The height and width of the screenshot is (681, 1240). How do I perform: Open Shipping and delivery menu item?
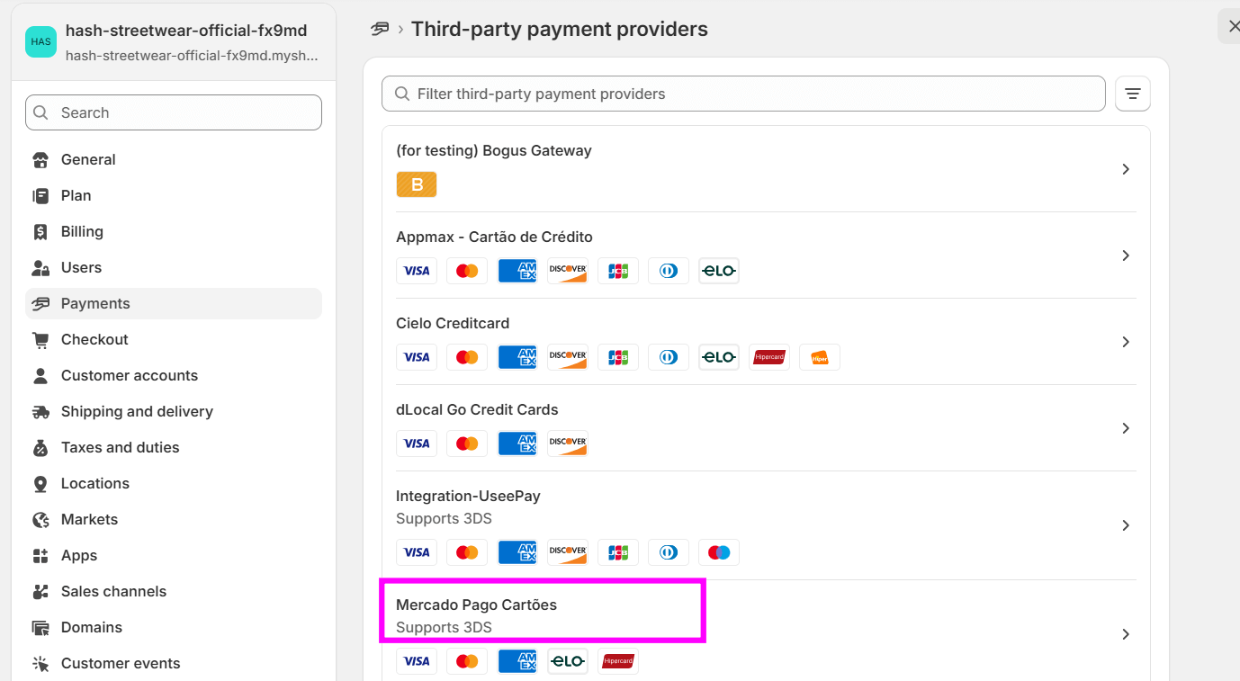(174, 411)
